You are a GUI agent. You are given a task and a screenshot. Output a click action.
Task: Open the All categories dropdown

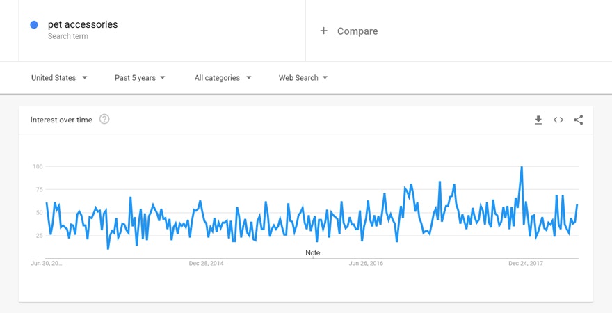tap(223, 78)
